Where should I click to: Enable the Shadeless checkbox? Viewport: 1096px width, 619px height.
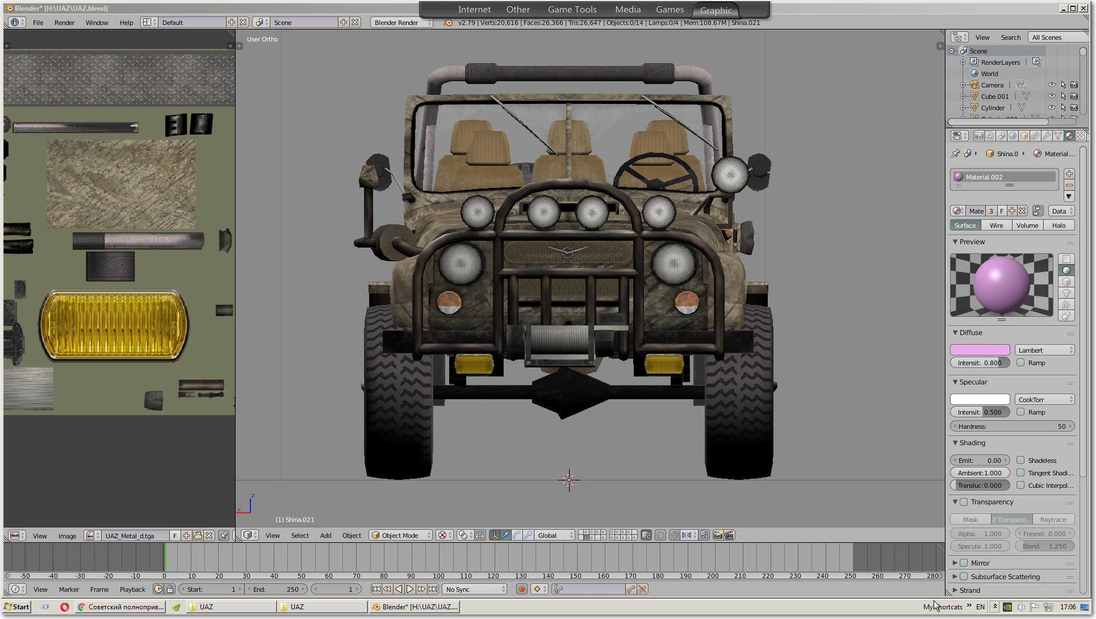coord(1021,460)
